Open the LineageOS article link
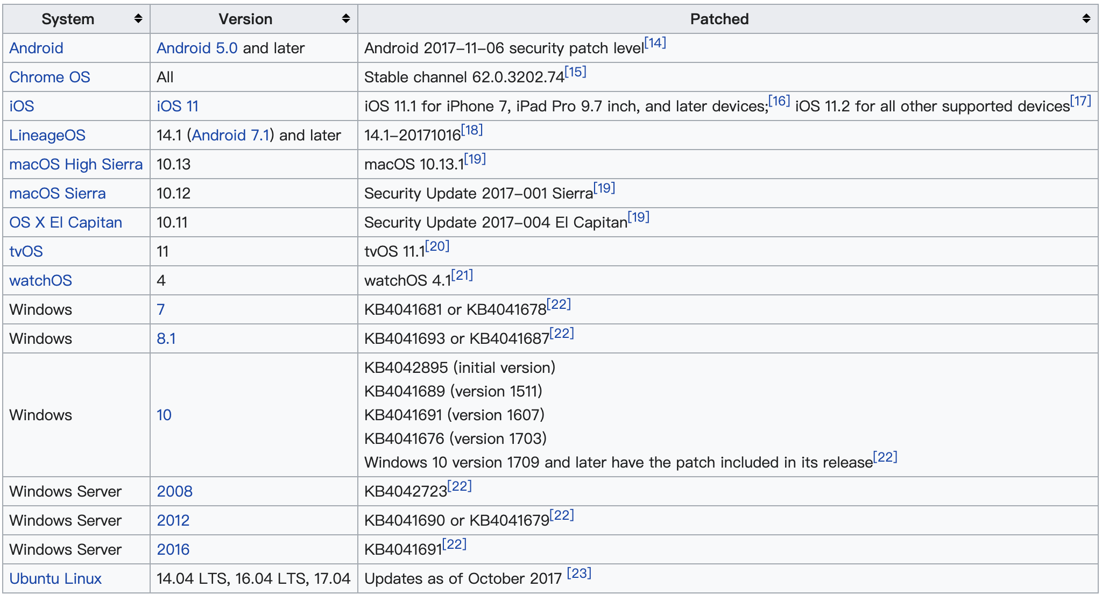Screen dimensions: 1102x594 coord(47,135)
